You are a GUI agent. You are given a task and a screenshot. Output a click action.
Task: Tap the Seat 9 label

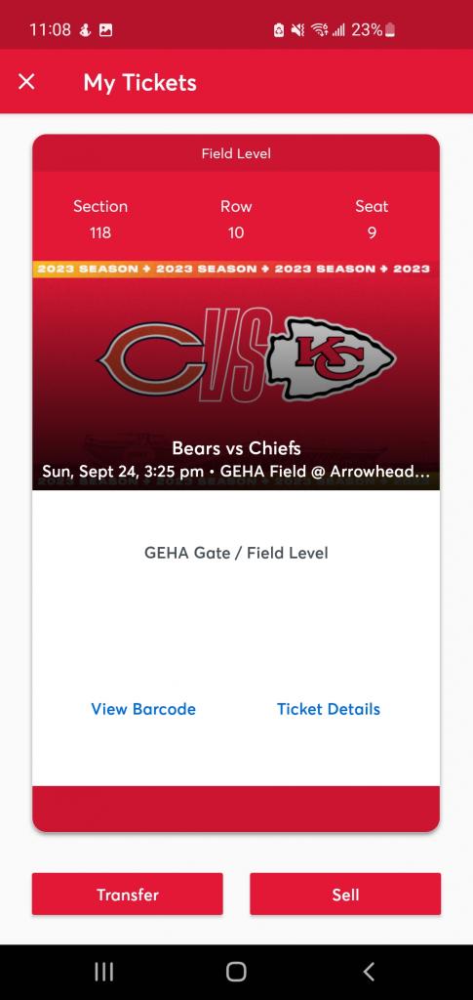tap(372, 220)
